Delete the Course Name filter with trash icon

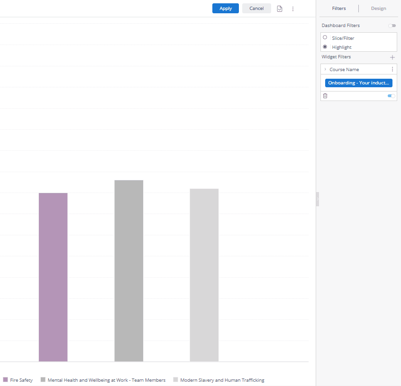point(325,96)
